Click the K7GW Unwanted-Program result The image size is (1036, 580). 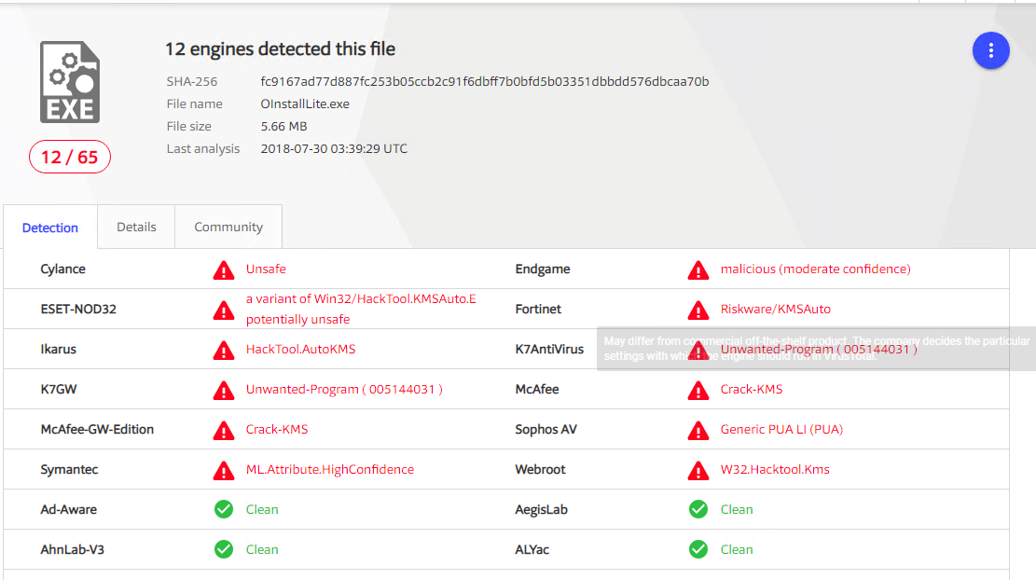(x=344, y=389)
